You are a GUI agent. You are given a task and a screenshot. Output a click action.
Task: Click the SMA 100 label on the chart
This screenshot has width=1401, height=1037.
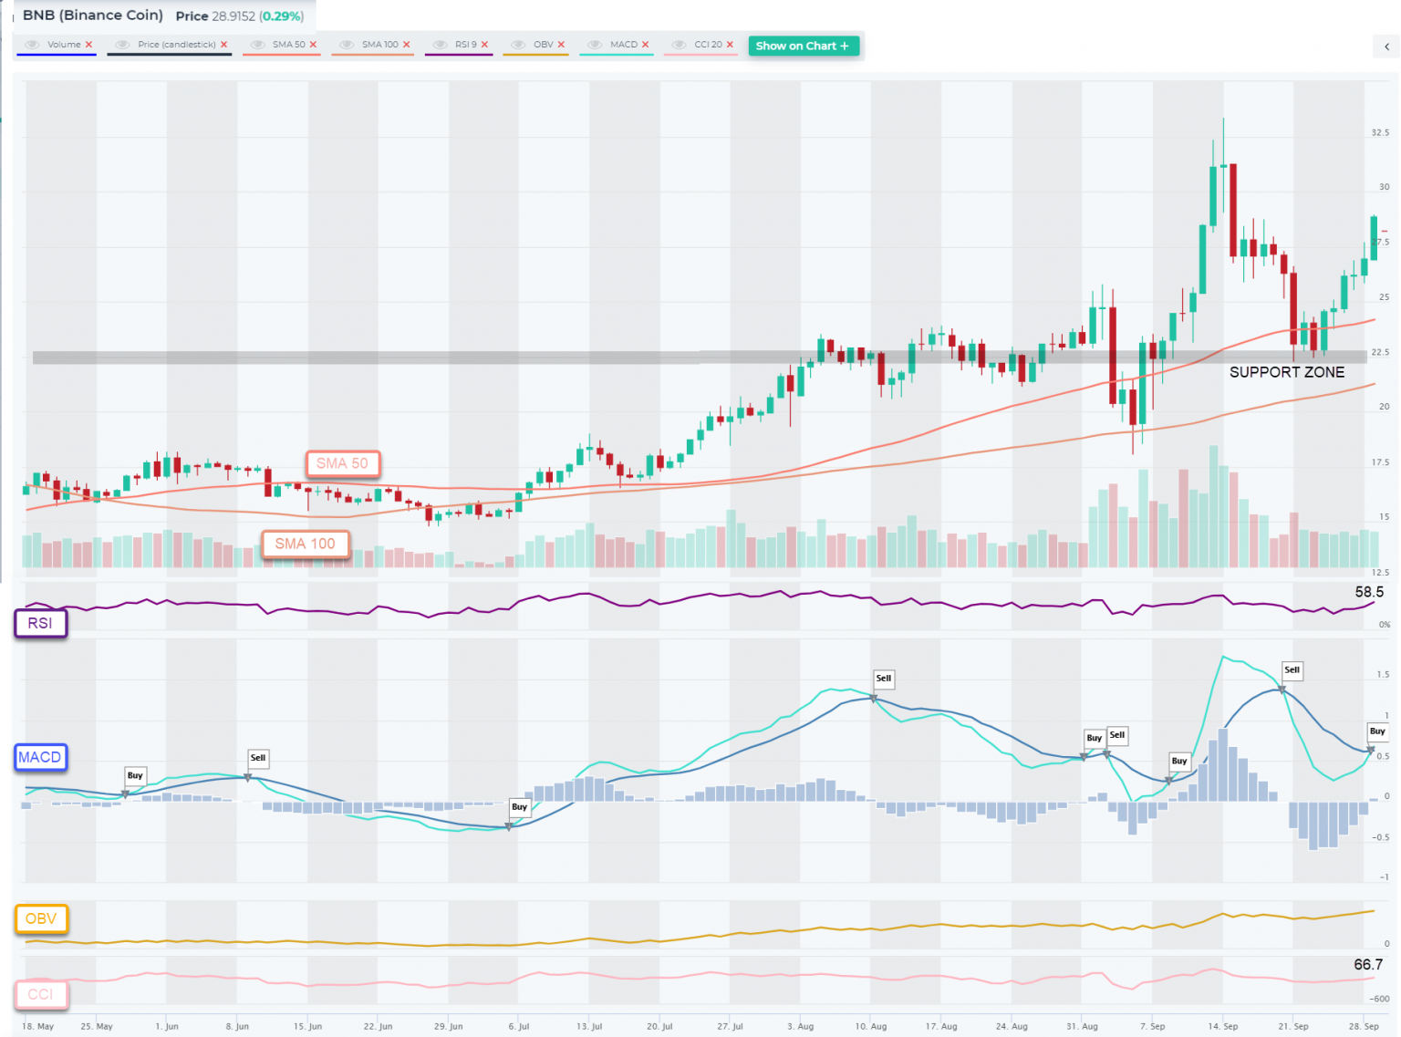tap(306, 544)
